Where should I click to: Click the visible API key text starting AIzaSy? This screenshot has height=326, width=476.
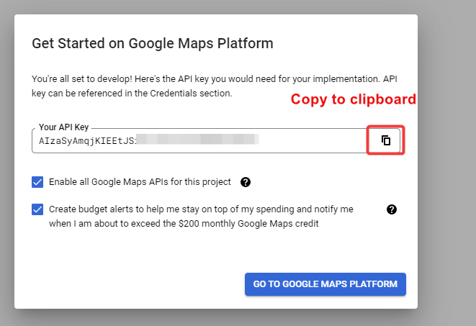tap(86, 140)
